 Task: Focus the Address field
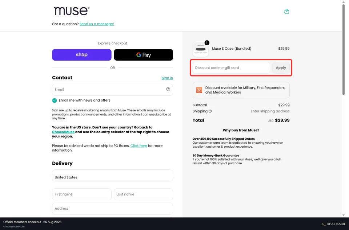tap(112, 209)
